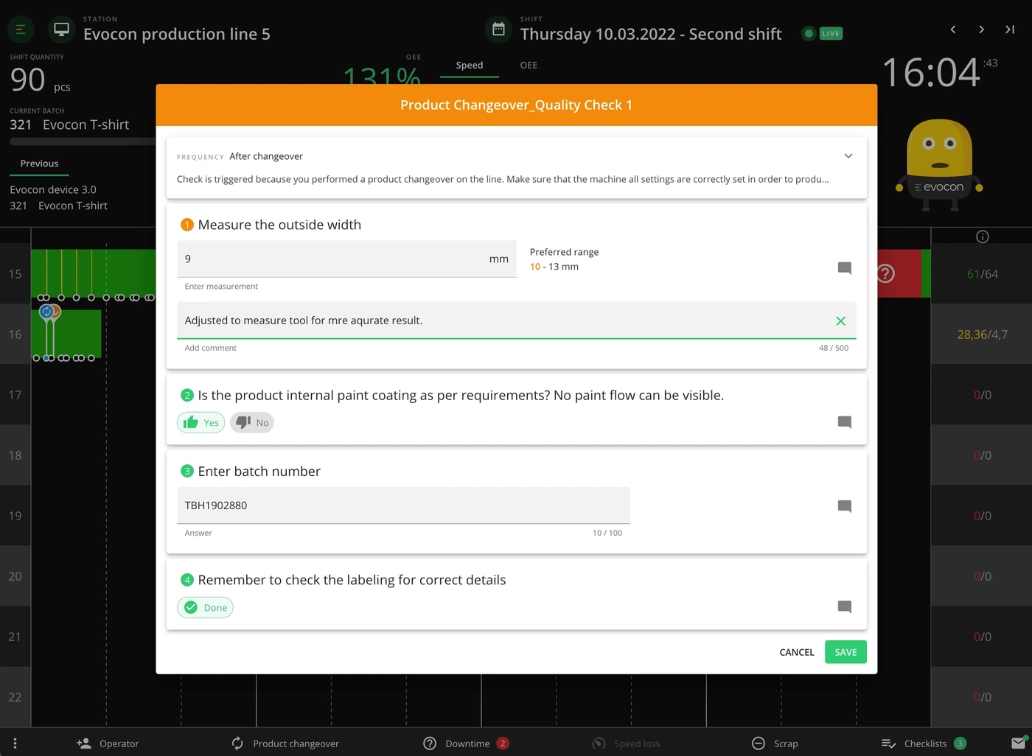This screenshot has width=1032, height=756.
Task: Go to the previous shift arrow
Action: pyautogui.click(x=953, y=29)
